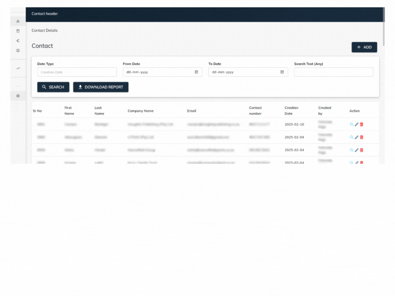Open the trend chart sidebar icon
Image resolution: width=395 pixels, height=296 pixels.
tap(18, 68)
